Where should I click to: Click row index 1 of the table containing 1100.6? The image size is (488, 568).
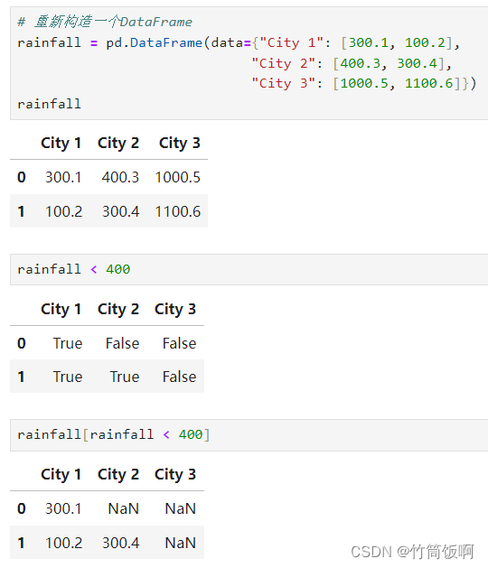pos(22,211)
